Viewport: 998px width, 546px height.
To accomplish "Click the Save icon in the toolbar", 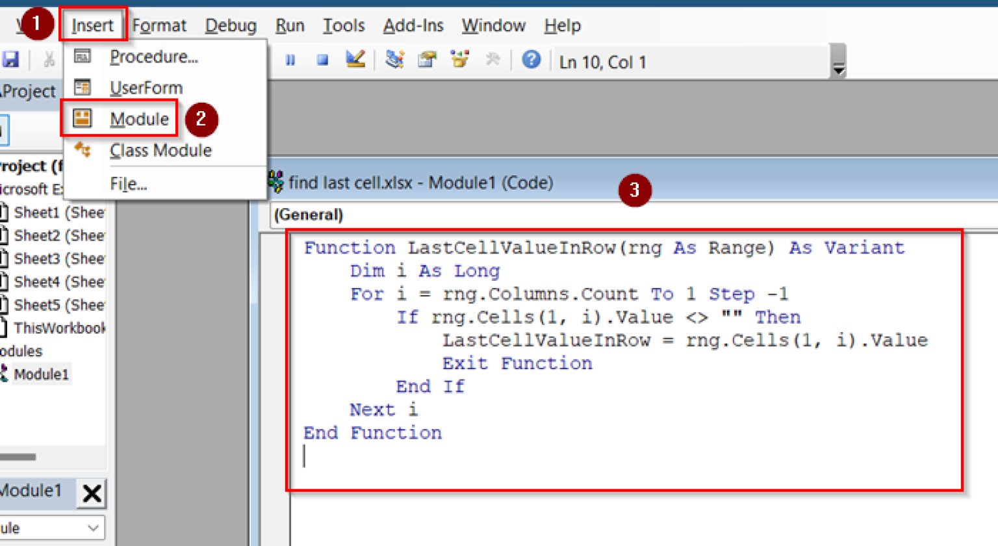I will [10, 60].
